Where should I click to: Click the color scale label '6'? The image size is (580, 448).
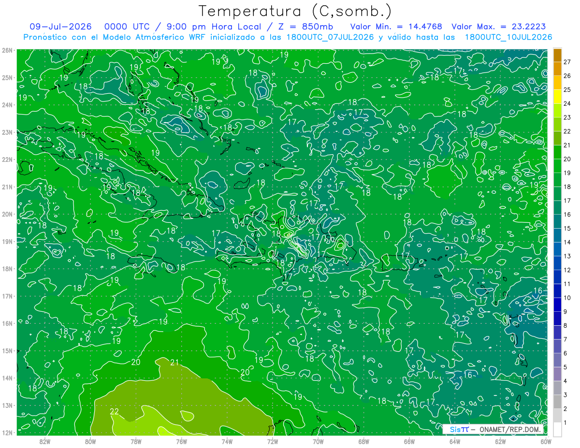(566, 353)
